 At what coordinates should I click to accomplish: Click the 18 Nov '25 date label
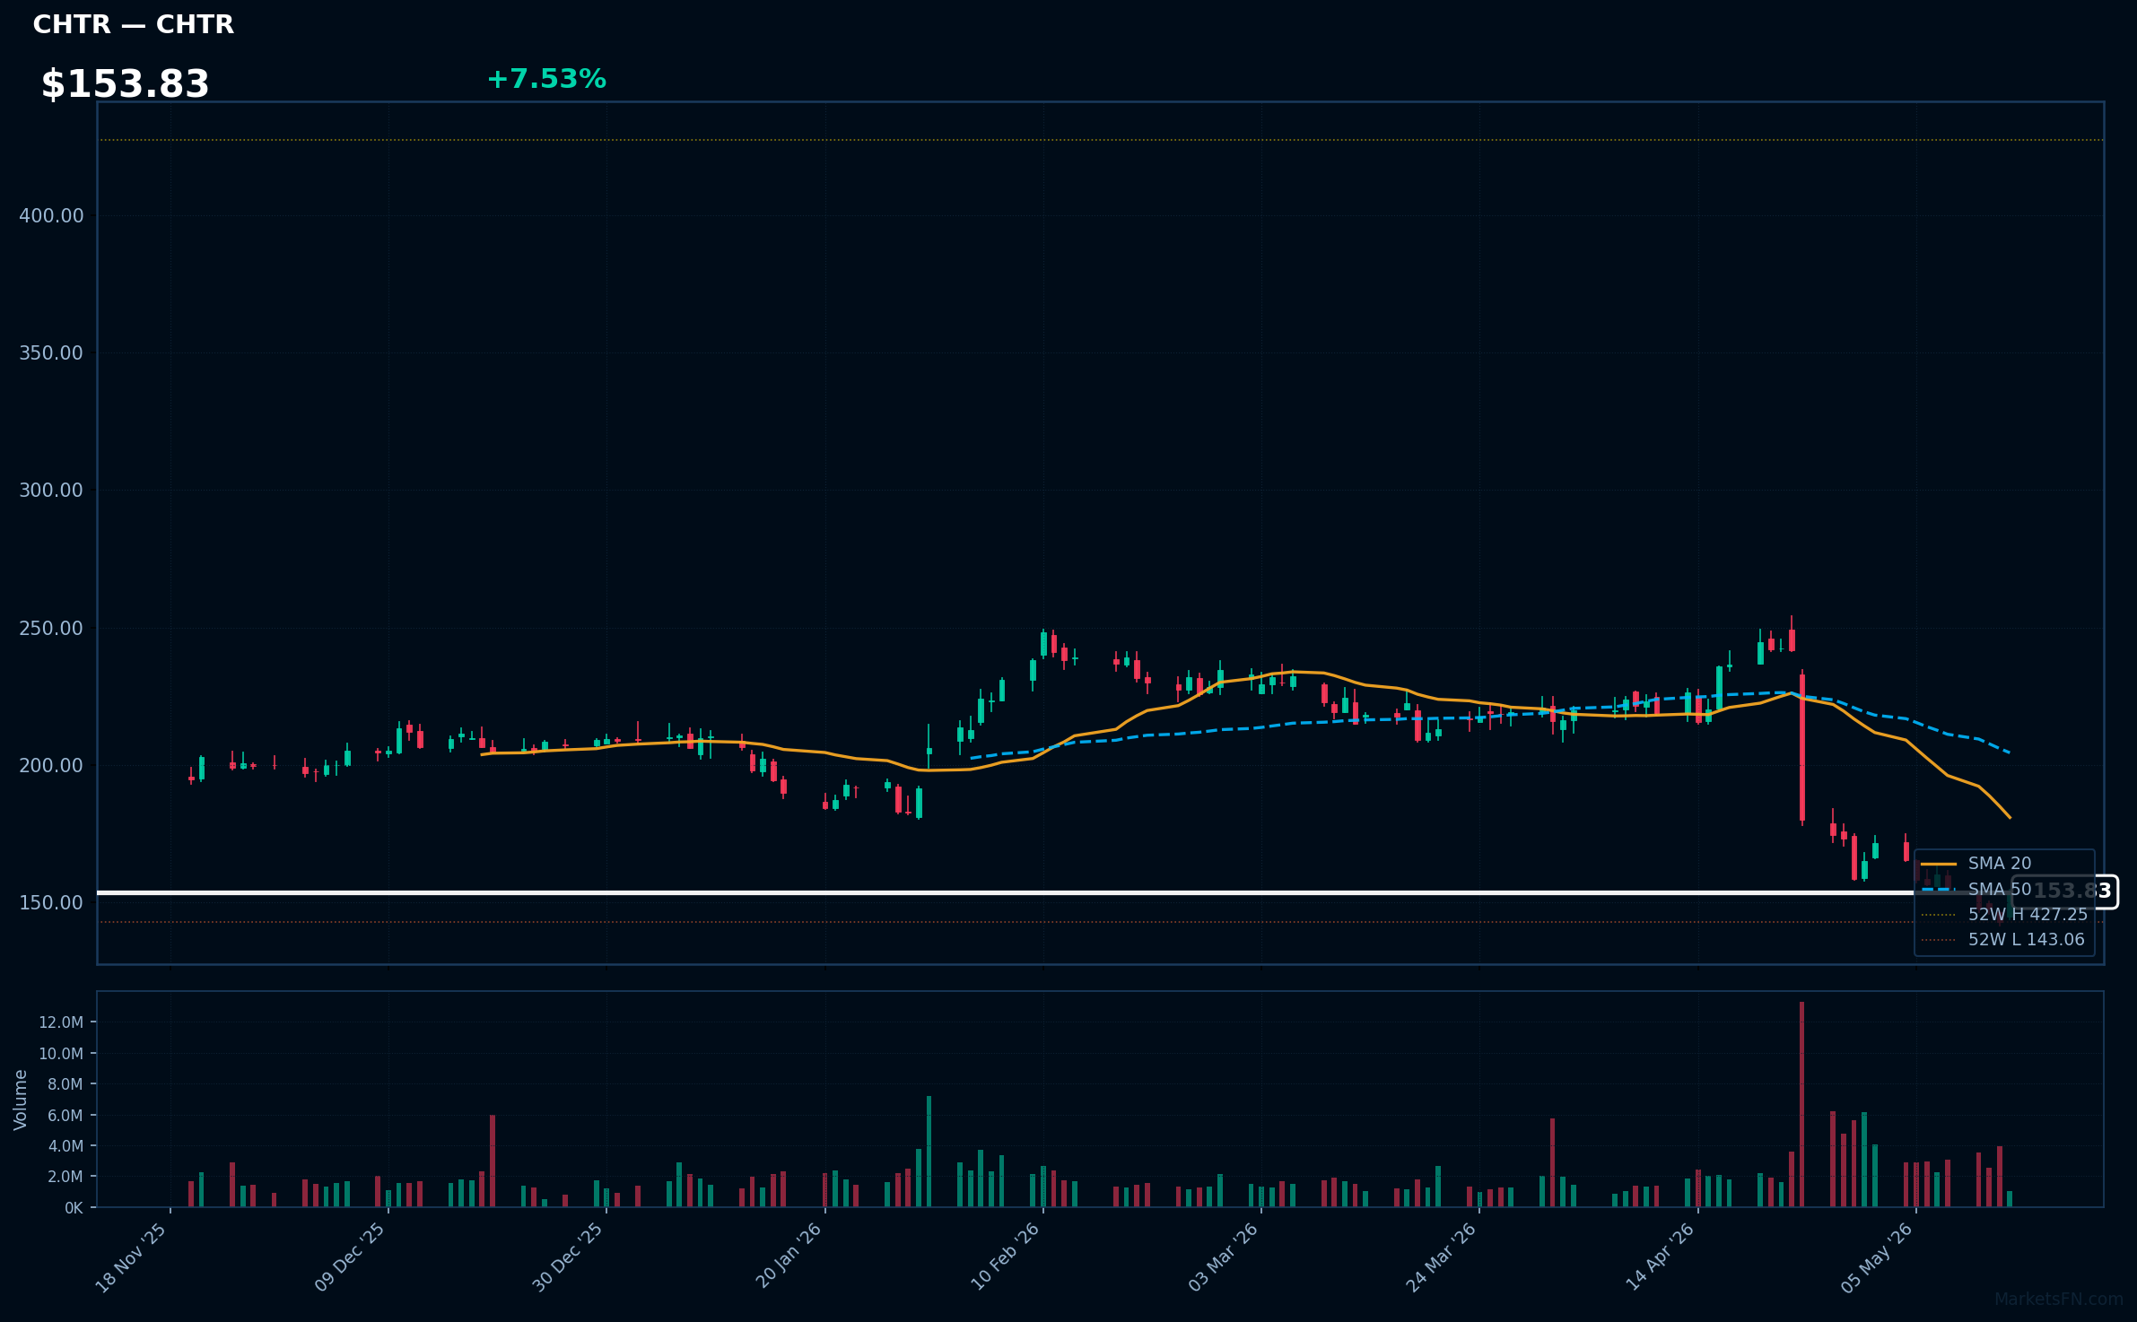click(132, 1257)
